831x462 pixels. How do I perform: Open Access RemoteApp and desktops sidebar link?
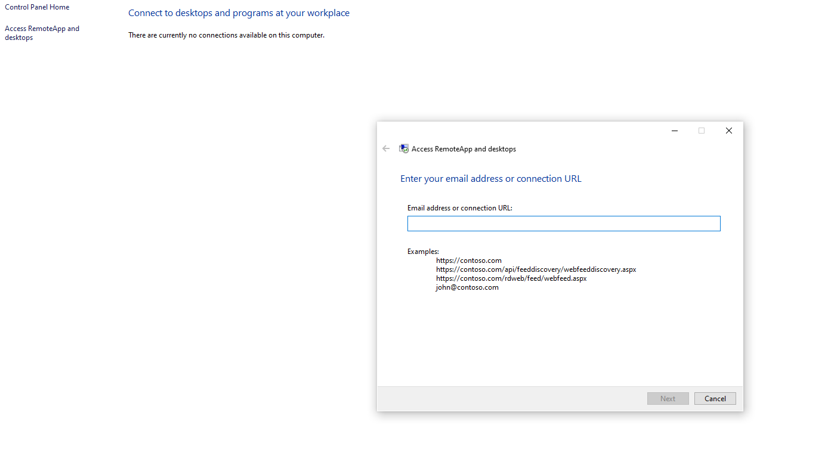[42, 33]
